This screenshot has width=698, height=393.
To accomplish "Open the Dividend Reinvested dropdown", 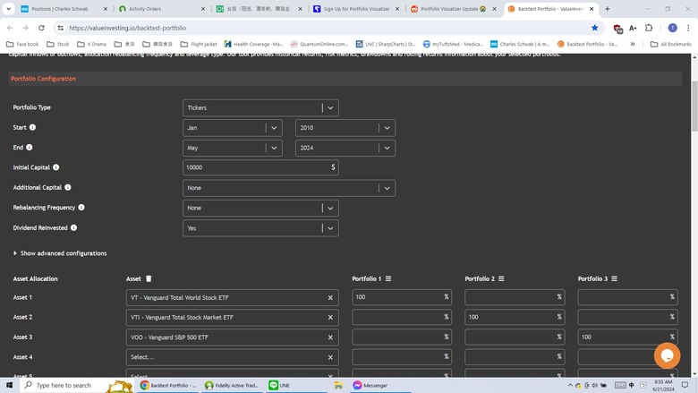I will pyautogui.click(x=260, y=228).
